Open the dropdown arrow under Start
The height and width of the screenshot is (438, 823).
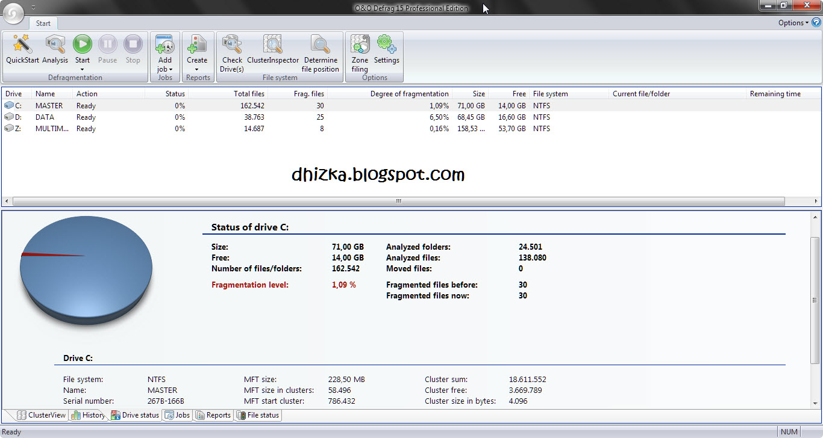pyautogui.click(x=83, y=69)
